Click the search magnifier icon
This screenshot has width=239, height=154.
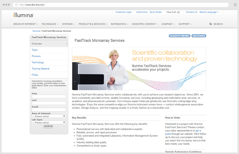tap(211, 24)
